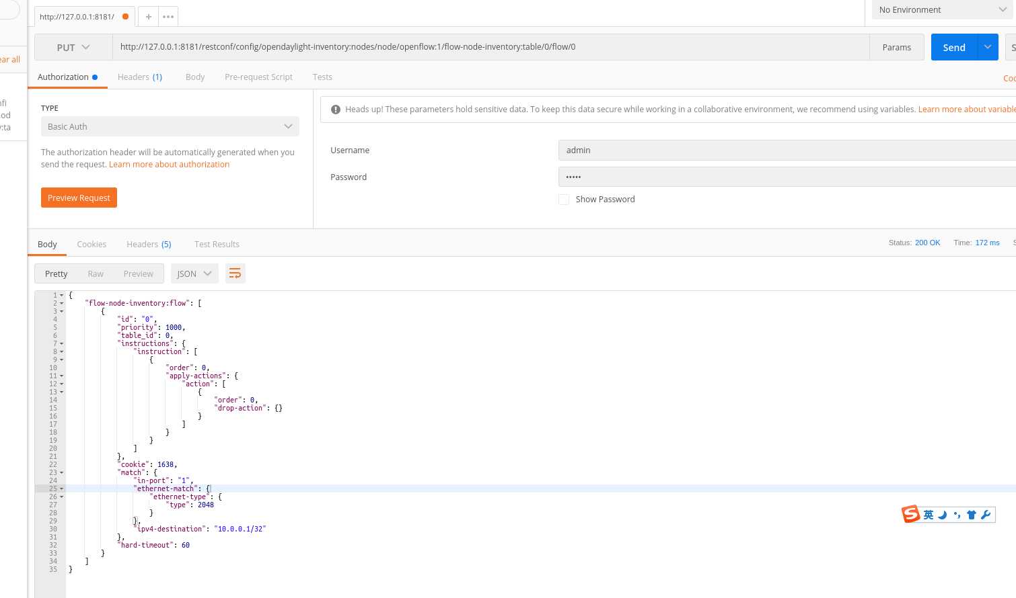Viewport: 1016px width, 598px height.
Task: Open the IME skin shirt icon
Action: point(972,515)
